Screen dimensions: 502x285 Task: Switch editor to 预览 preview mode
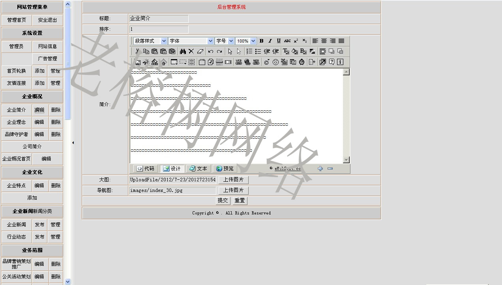(x=225, y=169)
